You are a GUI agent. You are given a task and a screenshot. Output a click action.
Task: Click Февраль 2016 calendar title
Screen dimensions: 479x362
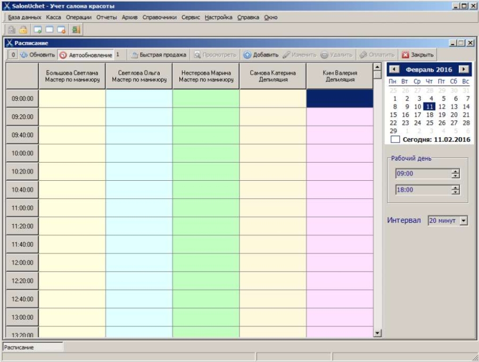pos(429,70)
